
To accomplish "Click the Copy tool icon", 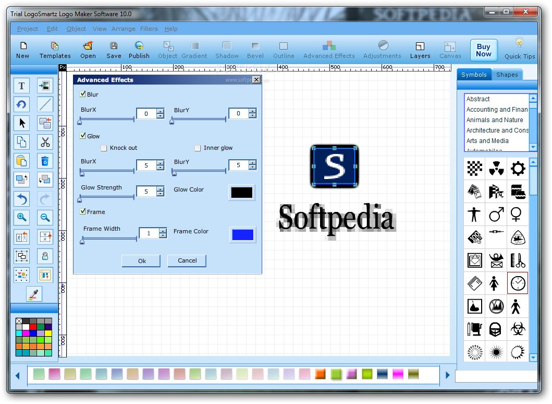I will pyautogui.click(x=21, y=142).
